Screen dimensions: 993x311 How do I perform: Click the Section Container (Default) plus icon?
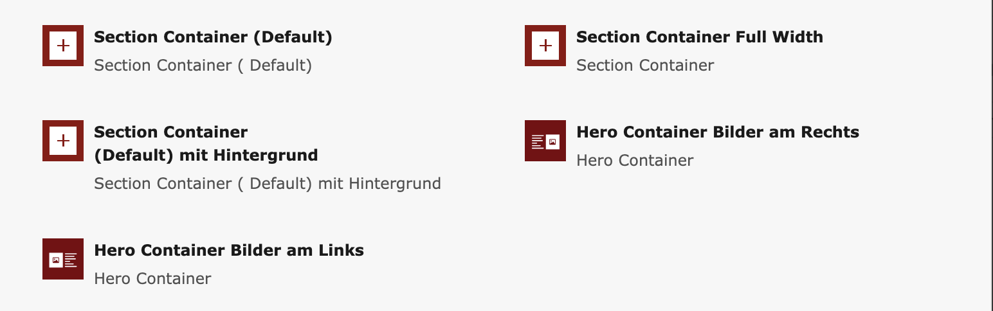click(x=63, y=46)
